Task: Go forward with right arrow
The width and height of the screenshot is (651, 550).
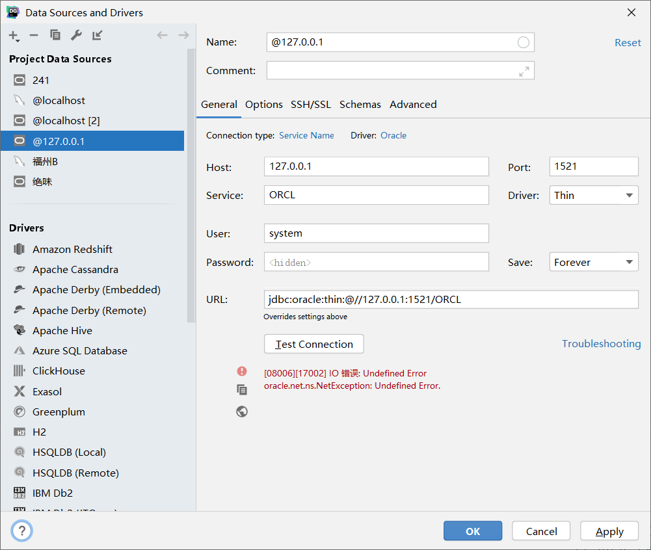Action: pyautogui.click(x=183, y=35)
